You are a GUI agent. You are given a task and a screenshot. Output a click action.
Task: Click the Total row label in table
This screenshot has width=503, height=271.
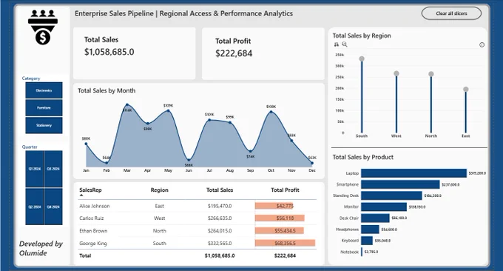(x=85, y=256)
